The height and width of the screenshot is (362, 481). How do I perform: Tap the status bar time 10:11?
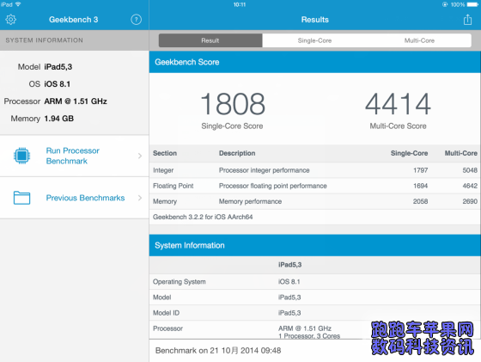click(240, 4)
